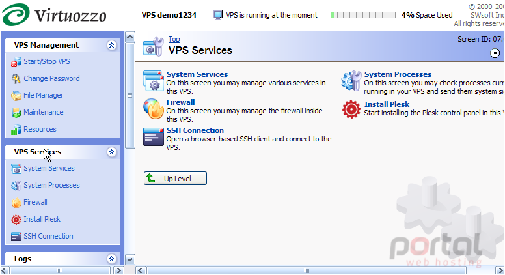The height and width of the screenshot is (275, 505).
Task: Click sidebar horizontal scrollbar right arrow
Action: 118,270
